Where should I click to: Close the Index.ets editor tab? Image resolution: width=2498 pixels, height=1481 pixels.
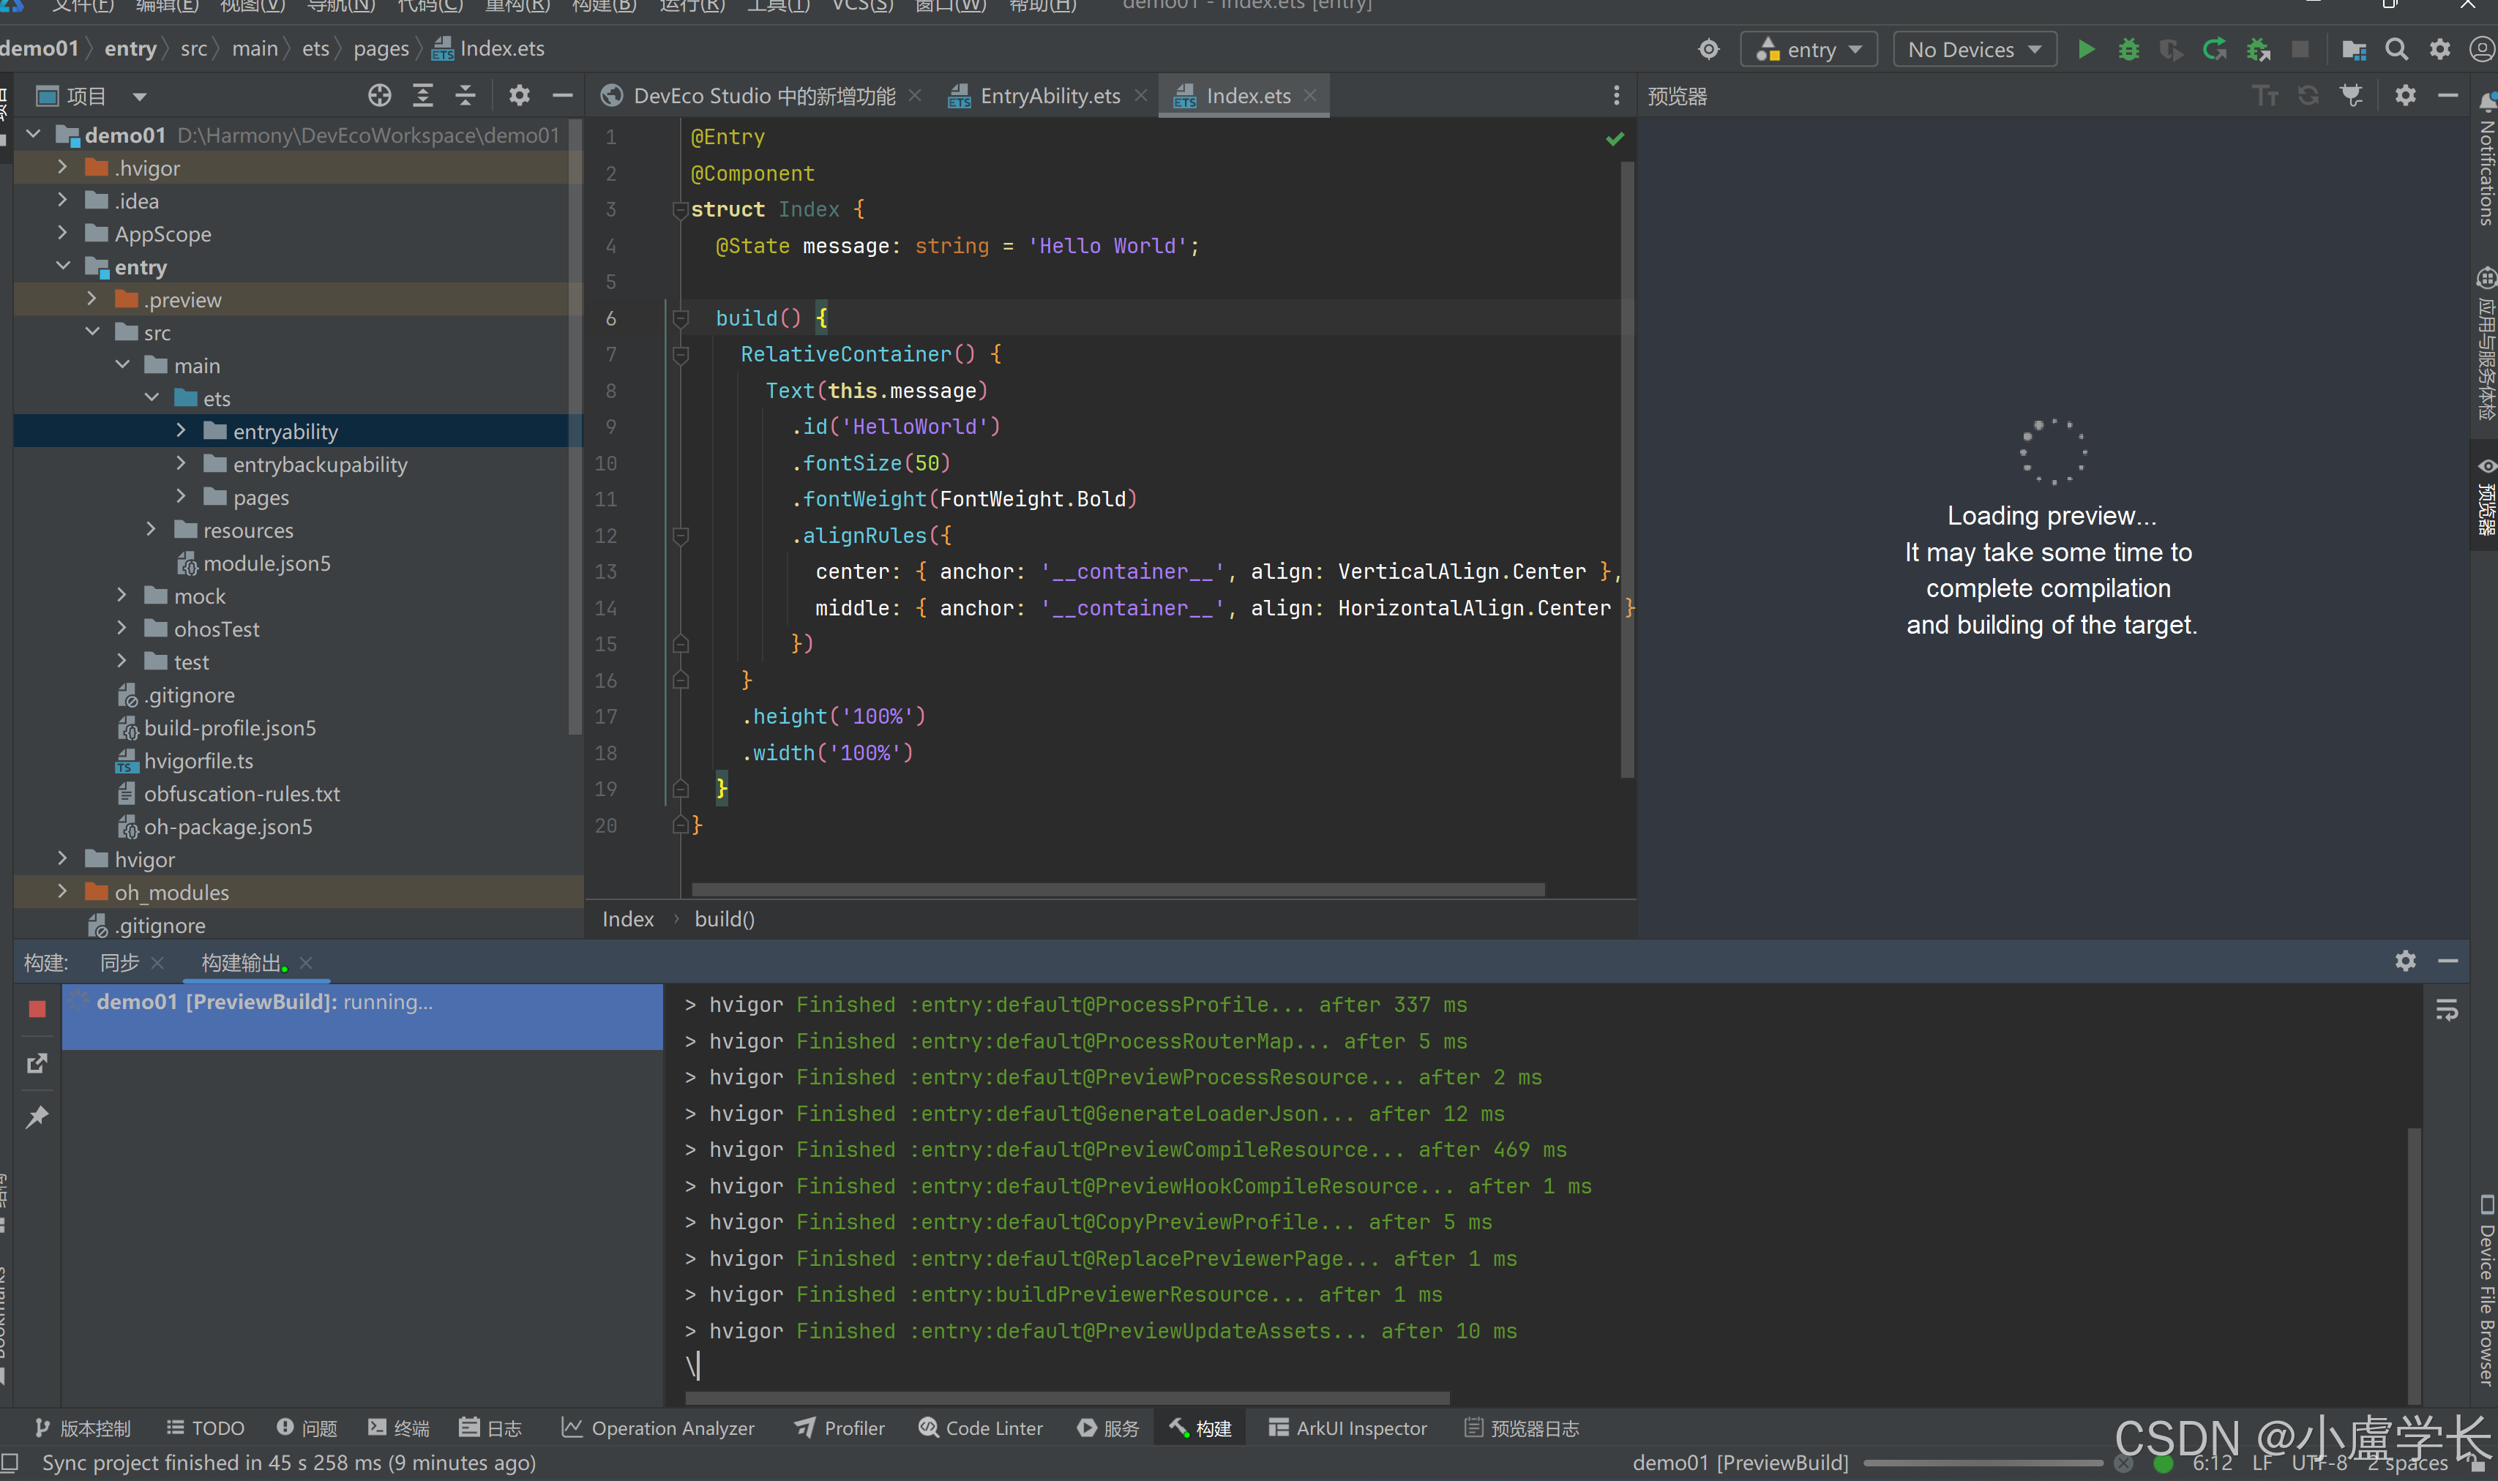1310,95
